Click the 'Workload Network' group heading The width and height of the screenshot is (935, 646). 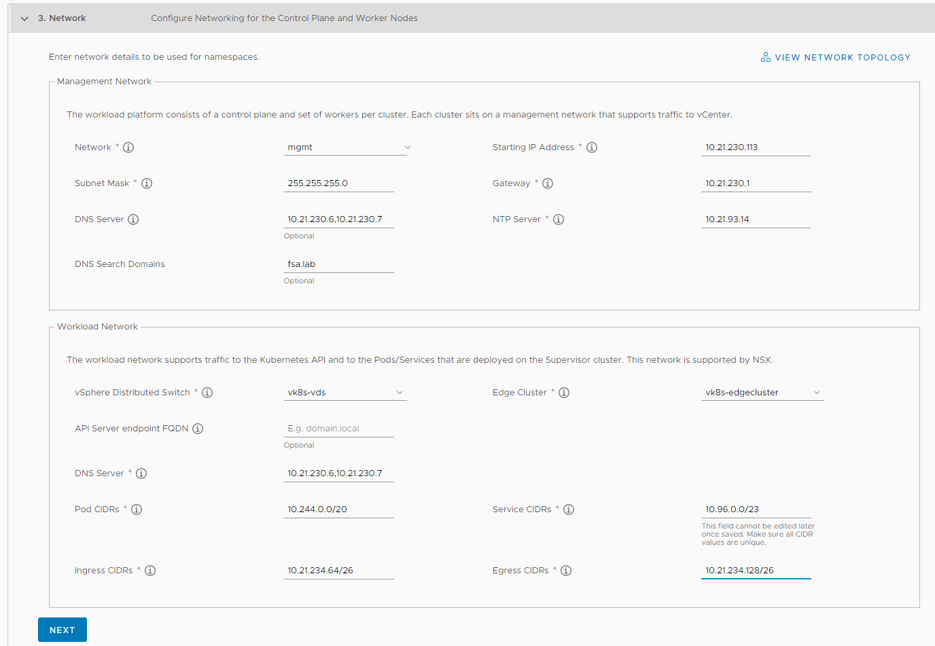(97, 327)
